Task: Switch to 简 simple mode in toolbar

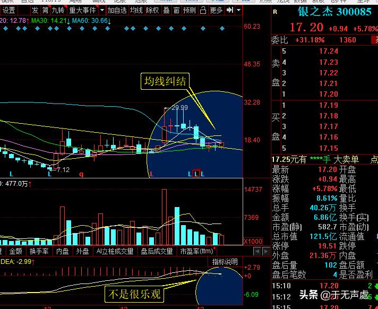Action: 45,10
